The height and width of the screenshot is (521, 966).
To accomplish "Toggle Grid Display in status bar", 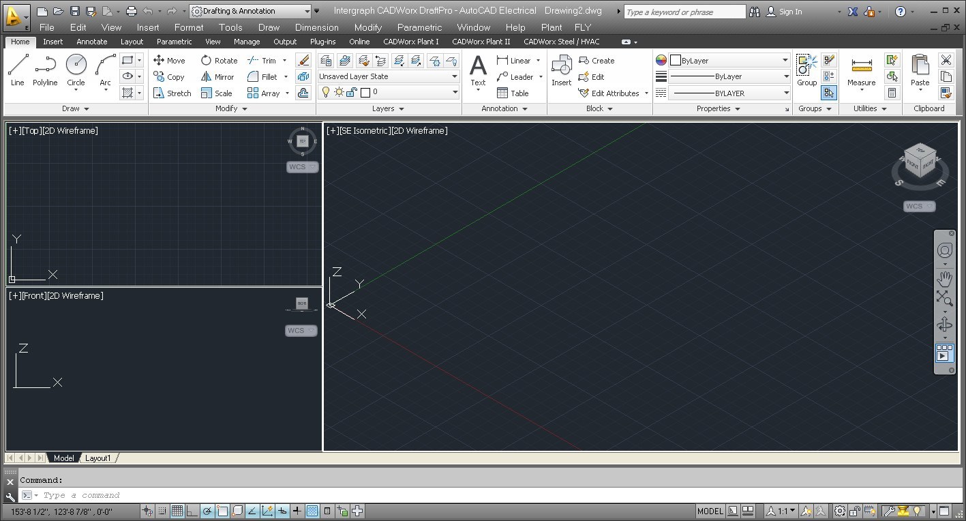I will point(177,511).
